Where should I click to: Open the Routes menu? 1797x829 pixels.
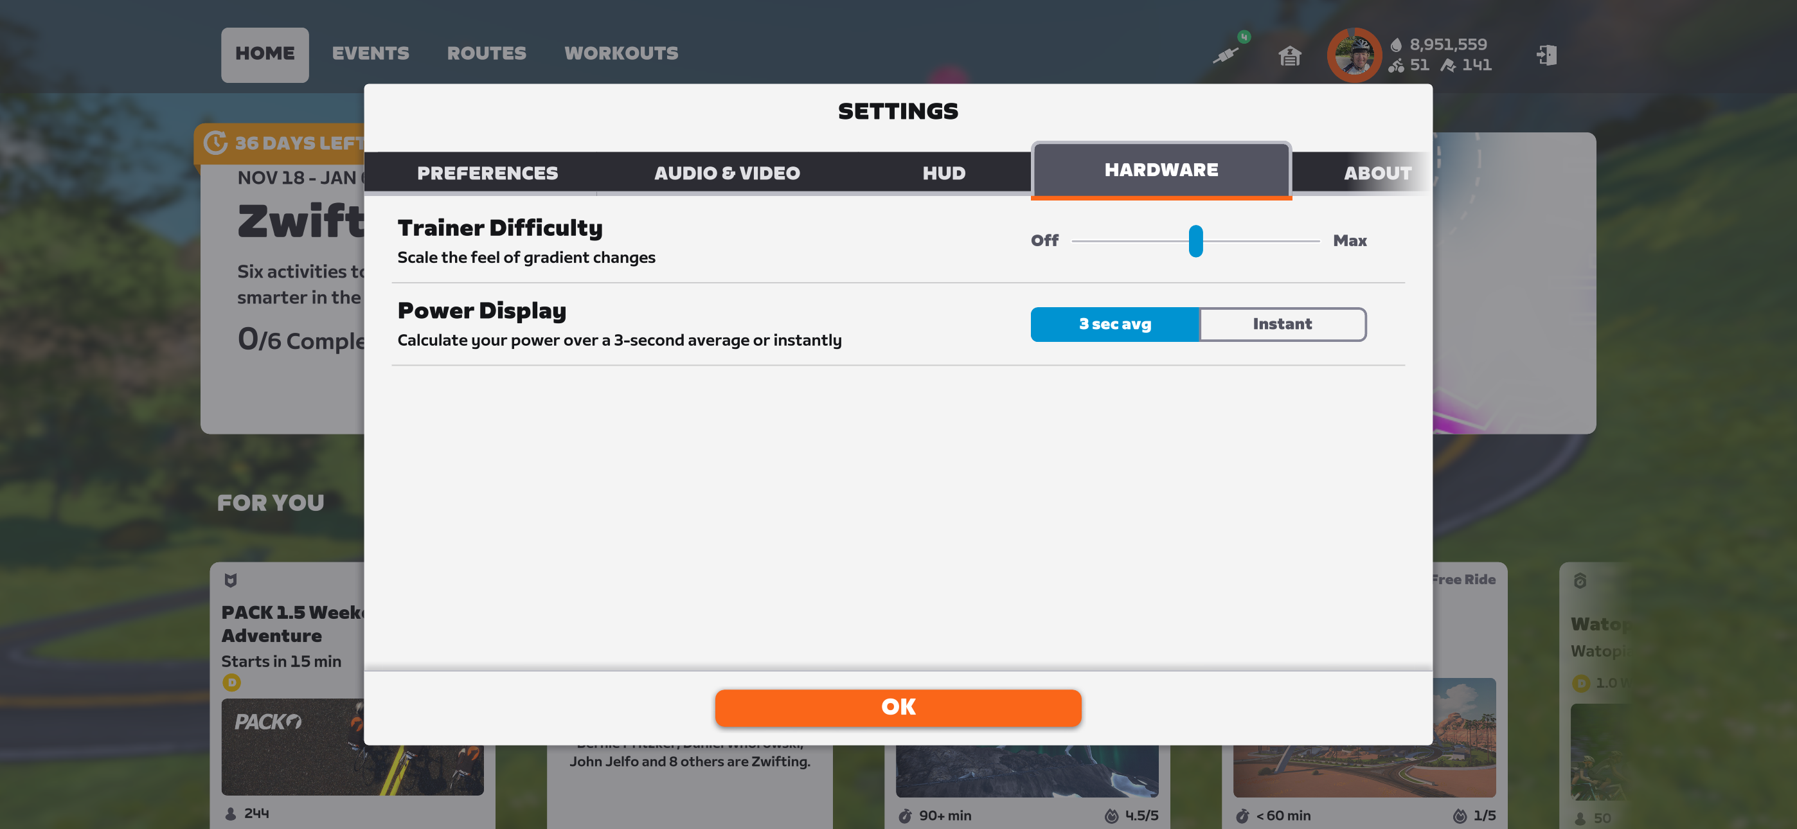(x=487, y=54)
